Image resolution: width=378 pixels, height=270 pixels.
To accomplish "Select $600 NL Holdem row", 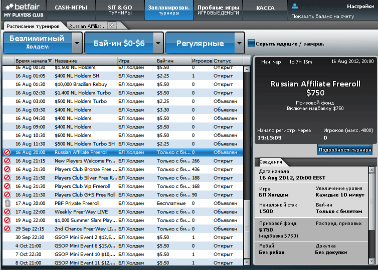I will [123, 135].
